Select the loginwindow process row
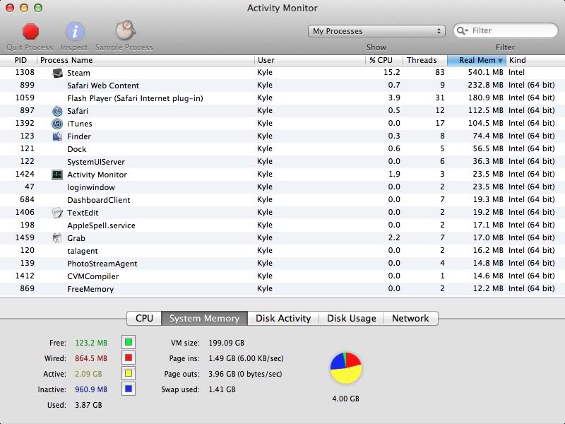 (282, 187)
